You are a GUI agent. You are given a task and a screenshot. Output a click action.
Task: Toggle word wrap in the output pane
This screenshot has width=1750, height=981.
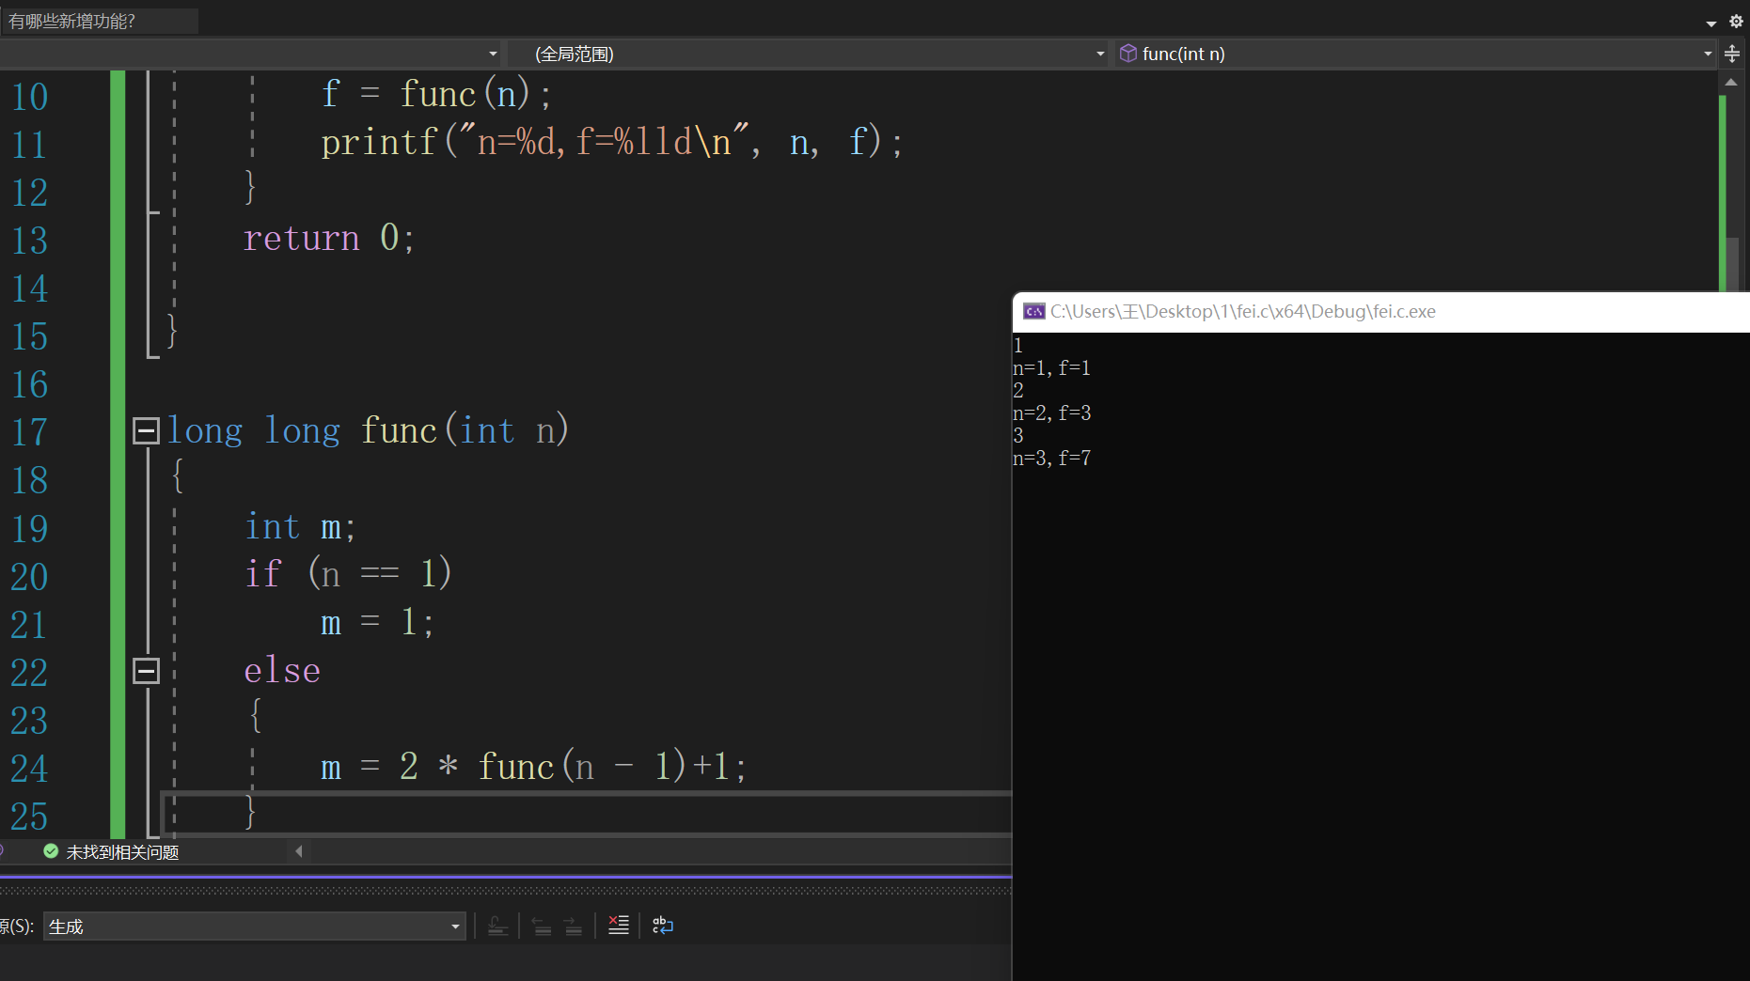663,926
